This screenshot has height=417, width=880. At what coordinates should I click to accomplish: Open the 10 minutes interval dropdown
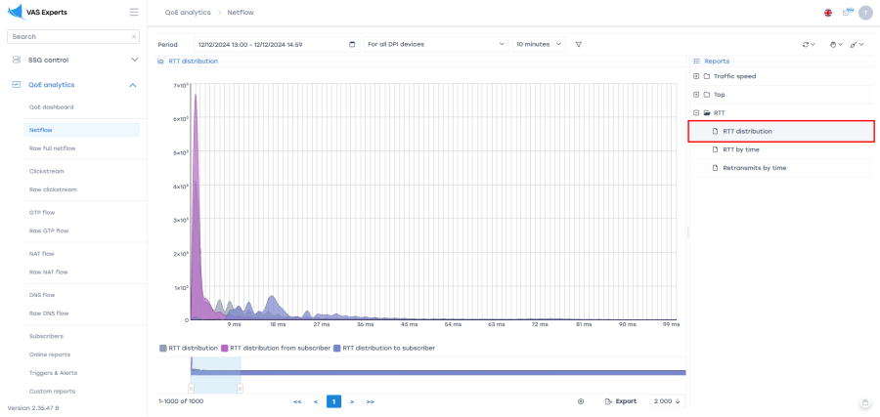(539, 44)
